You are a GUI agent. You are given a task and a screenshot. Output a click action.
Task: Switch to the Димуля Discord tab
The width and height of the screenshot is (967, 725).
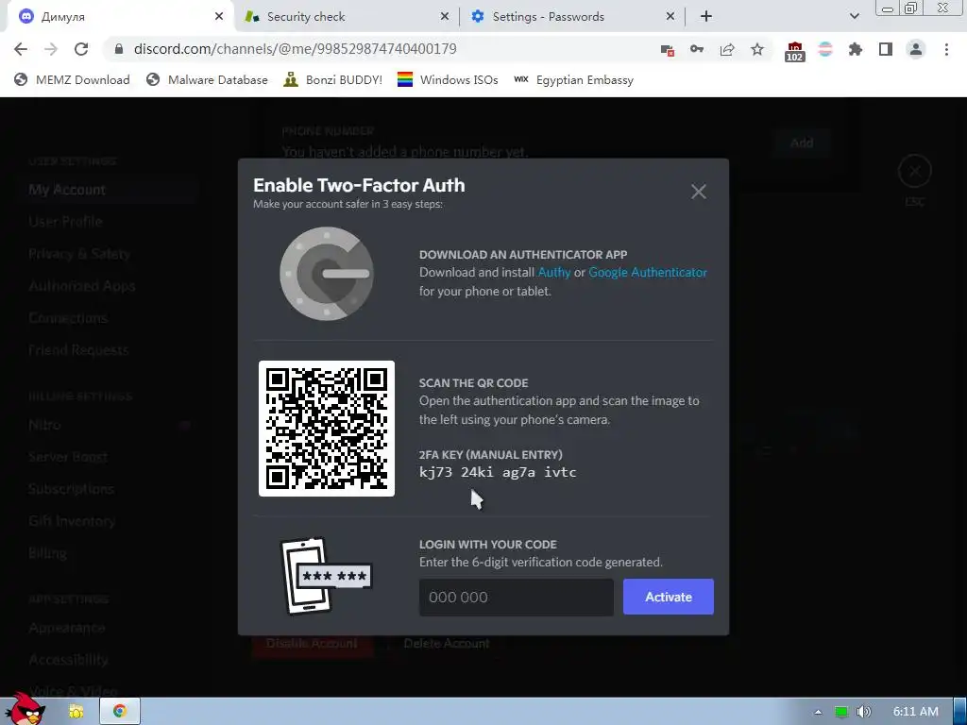(x=120, y=17)
